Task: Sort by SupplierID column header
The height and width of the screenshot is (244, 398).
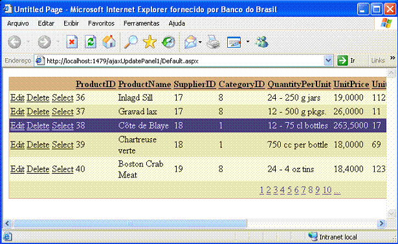Action: (195, 84)
